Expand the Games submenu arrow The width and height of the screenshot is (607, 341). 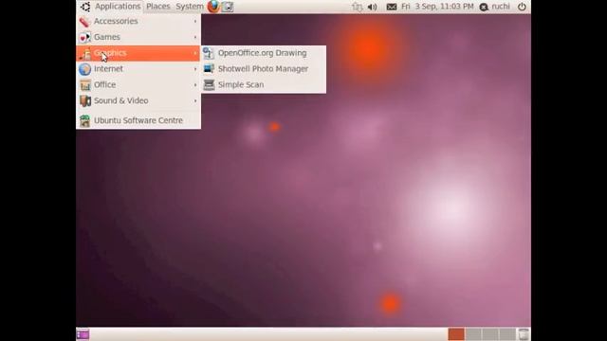tap(195, 37)
